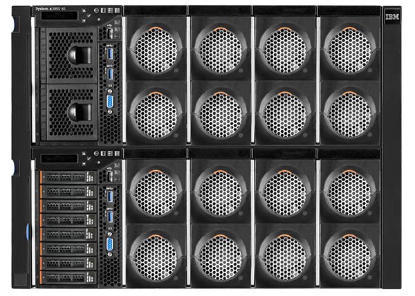Select the lower unit's blue VGA port

(x=110, y=243)
